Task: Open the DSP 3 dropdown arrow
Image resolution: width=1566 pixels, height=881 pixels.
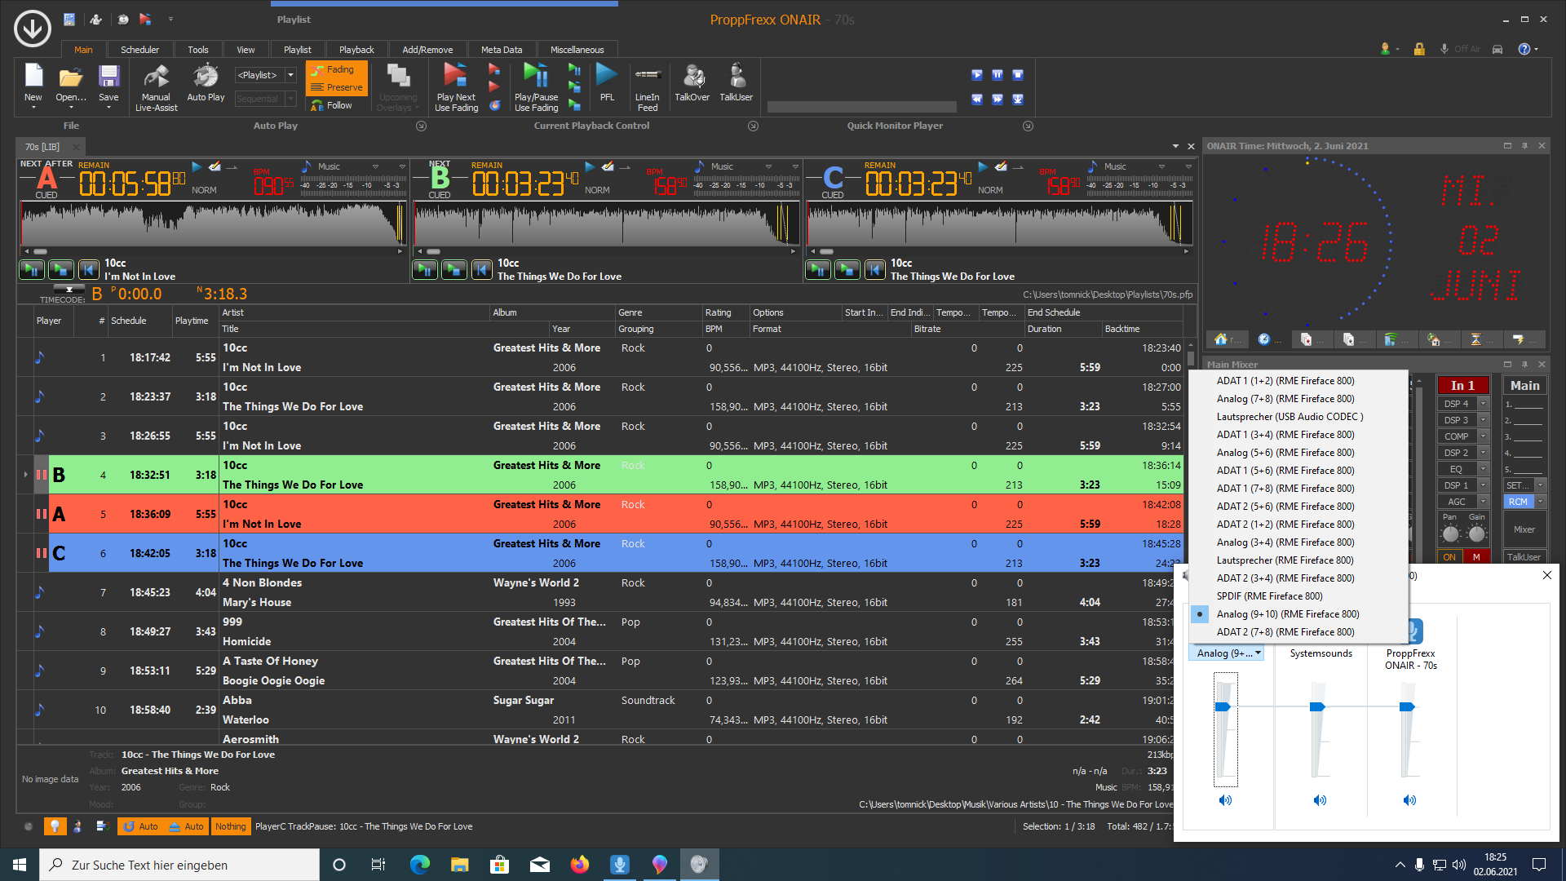Action: [x=1484, y=420]
